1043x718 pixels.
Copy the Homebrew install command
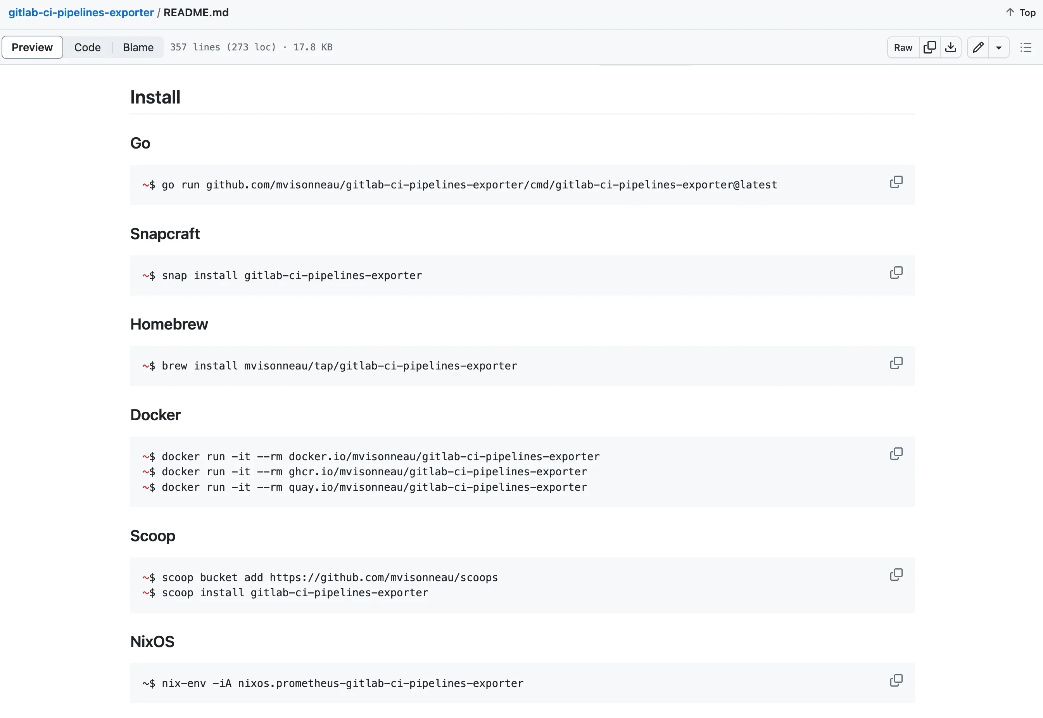(896, 363)
